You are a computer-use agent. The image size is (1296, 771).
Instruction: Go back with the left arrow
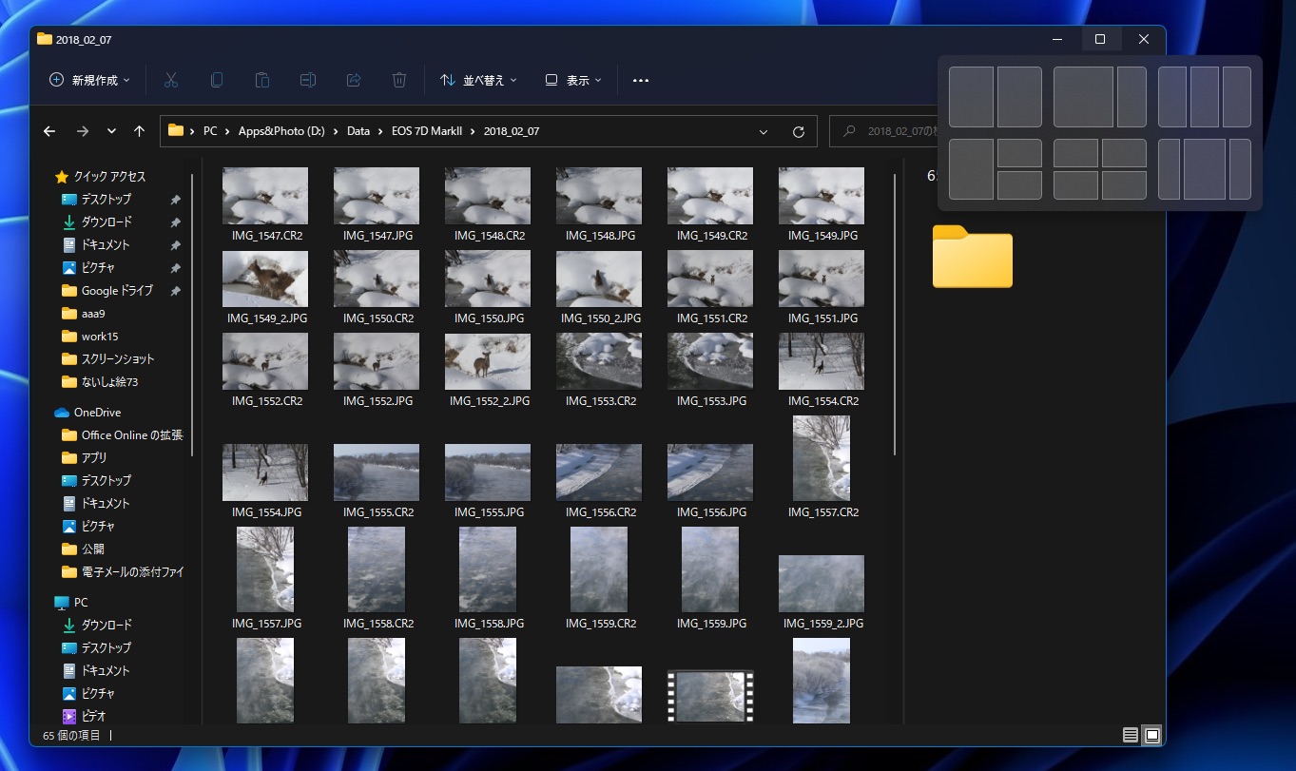pos(49,131)
